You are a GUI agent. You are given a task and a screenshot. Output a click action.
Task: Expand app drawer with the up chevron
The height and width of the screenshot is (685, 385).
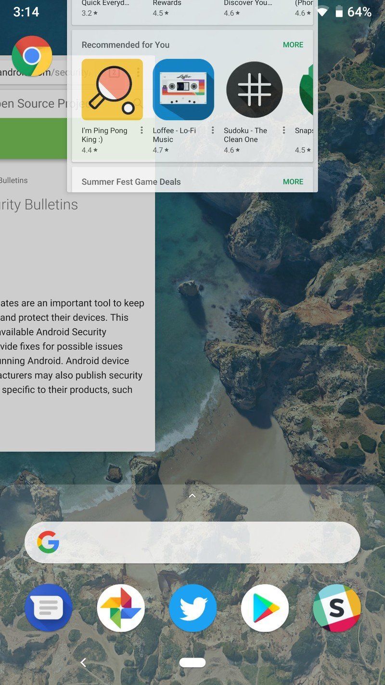192,496
